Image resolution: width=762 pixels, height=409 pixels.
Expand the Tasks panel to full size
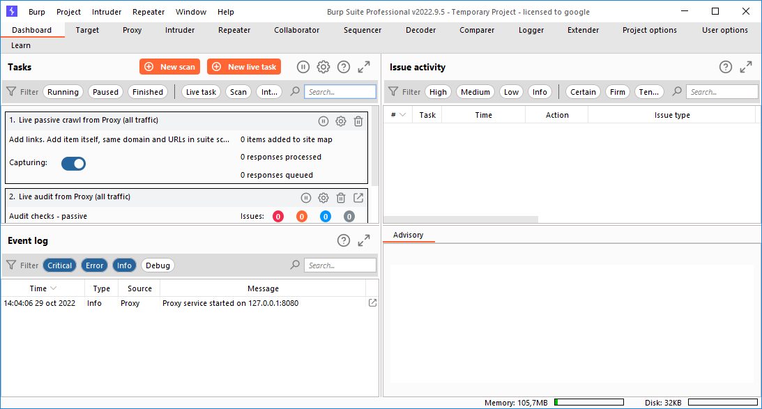pos(364,67)
